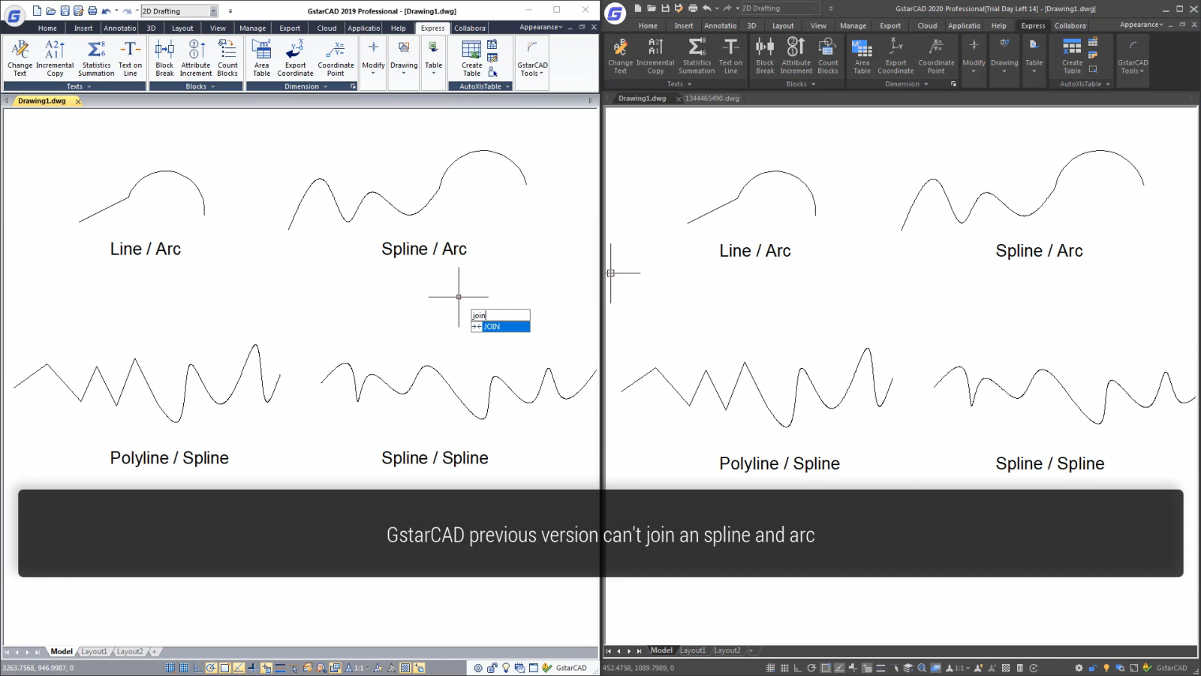This screenshot has width=1201, height=676.
Task: Toggle Object Snap in GstarCAD 2020 status bar
Action: (x=825, y=668)
